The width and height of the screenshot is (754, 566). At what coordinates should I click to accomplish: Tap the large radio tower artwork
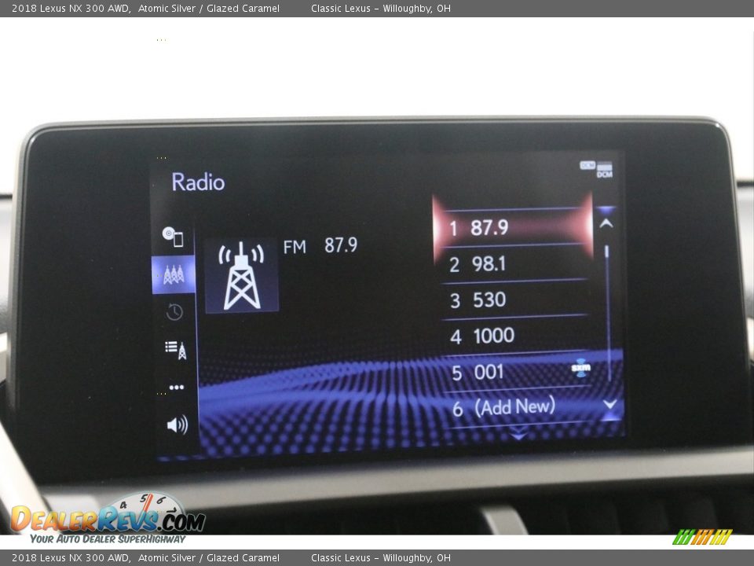pyautogui.click(x=242, y=276)
